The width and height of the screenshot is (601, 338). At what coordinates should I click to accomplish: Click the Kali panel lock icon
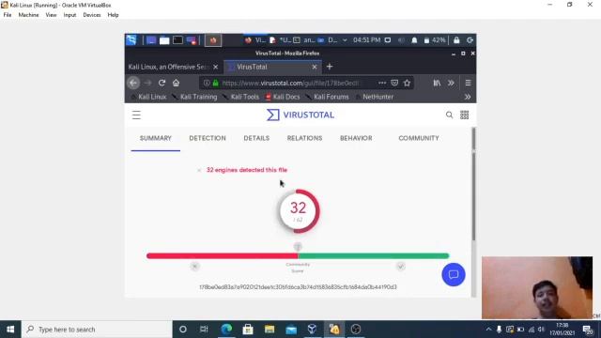tap(456, 40)
